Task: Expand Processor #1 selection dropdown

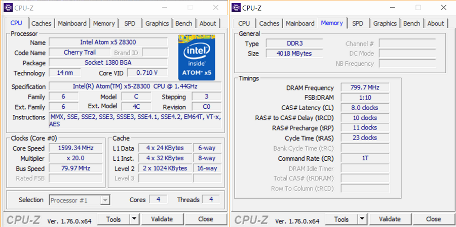Action: click(x=105, y=200)
